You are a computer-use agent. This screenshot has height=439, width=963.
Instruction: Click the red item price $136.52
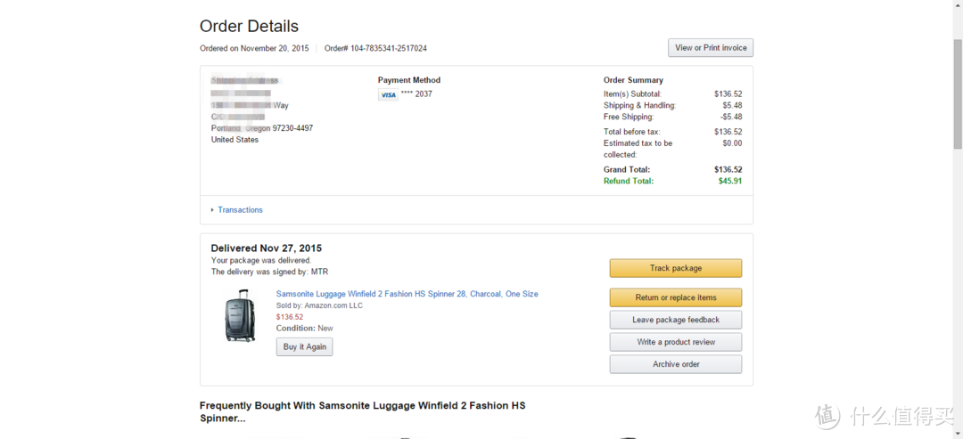pos(289,317)
